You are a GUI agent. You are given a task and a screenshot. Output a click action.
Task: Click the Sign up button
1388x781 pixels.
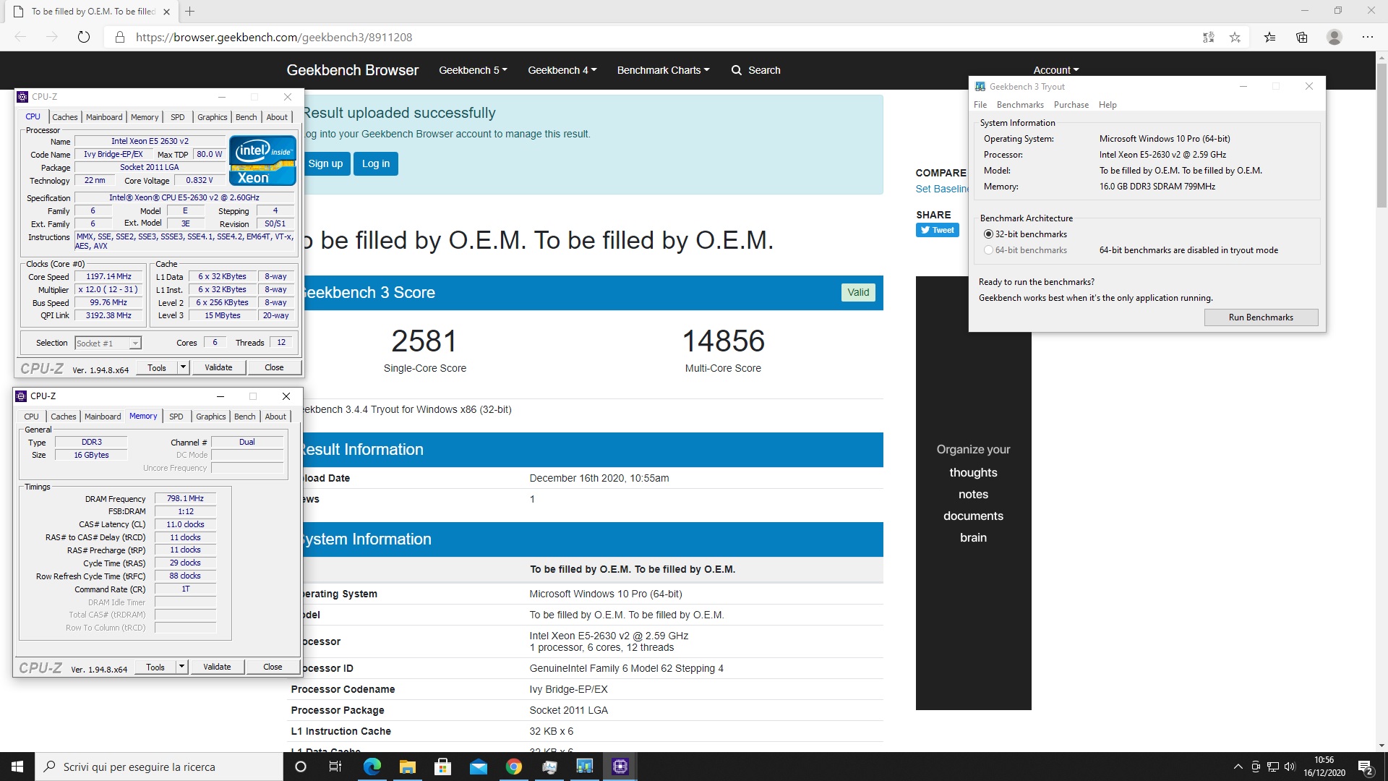[325, 163]
